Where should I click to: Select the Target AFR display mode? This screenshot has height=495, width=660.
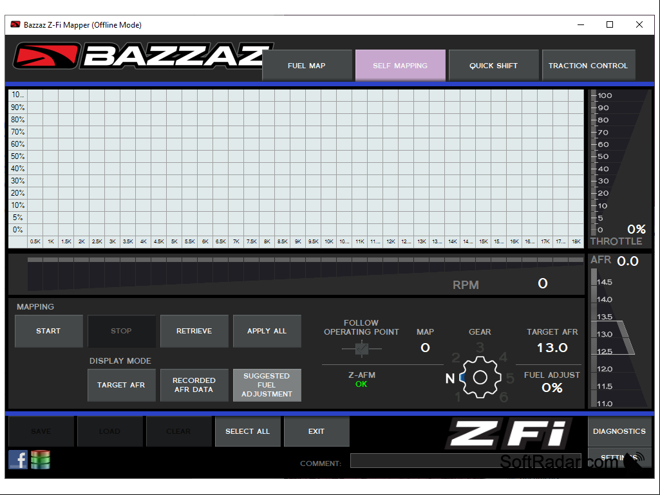coord(121,385)
